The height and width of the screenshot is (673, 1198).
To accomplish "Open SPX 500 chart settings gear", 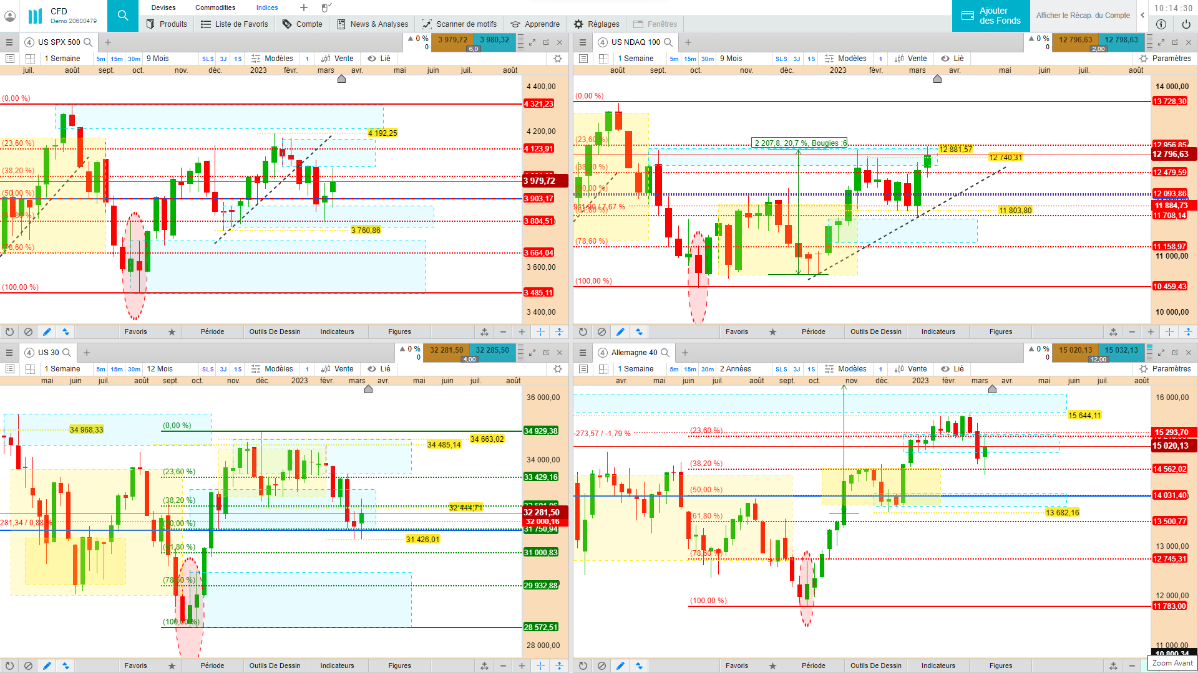I will pos(558,59).
